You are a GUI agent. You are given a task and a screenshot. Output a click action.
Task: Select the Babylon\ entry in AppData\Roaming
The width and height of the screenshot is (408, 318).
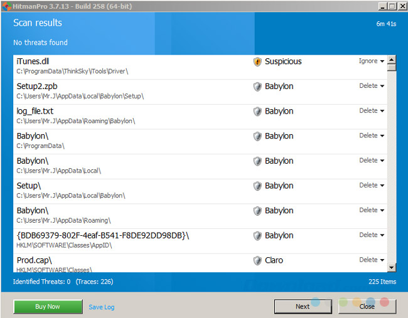(x=126, y=215)
